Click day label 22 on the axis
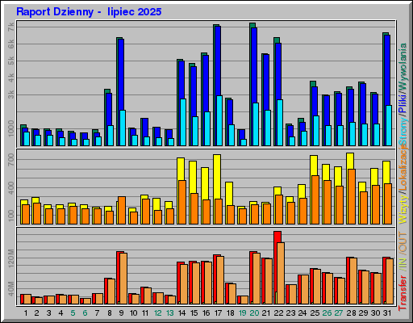This screenshot has width=413, height=323. (x=278, y=313)
